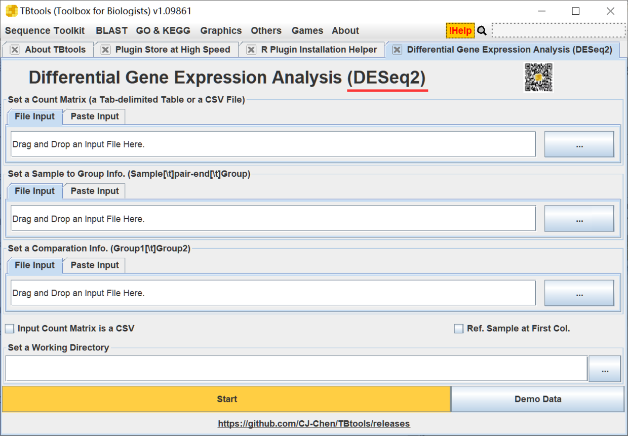Enable Input Count Matrix is a CSV

[10, 329]
